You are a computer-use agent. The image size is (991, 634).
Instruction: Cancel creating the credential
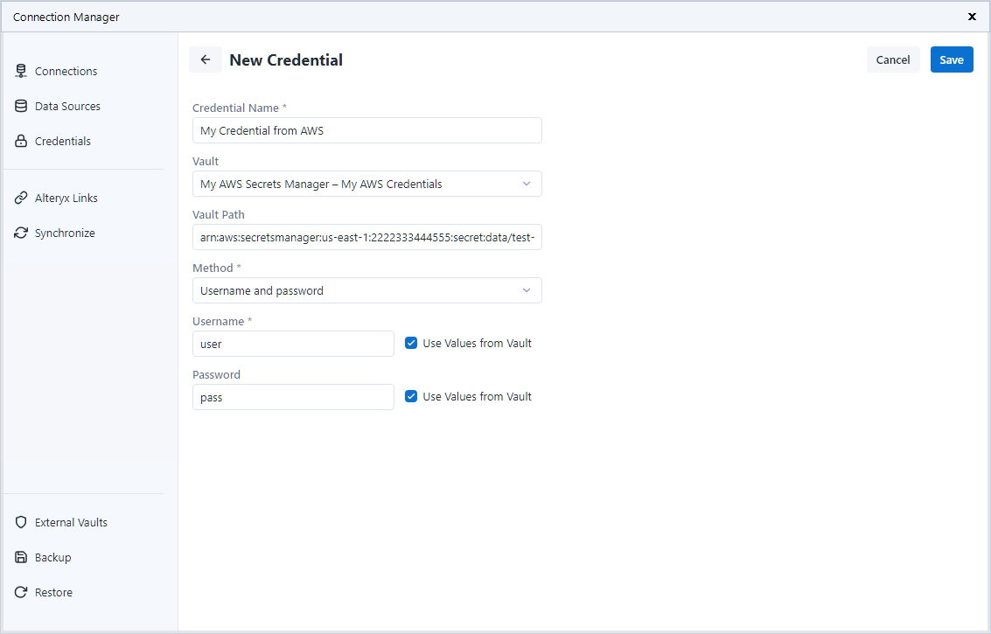892,59
